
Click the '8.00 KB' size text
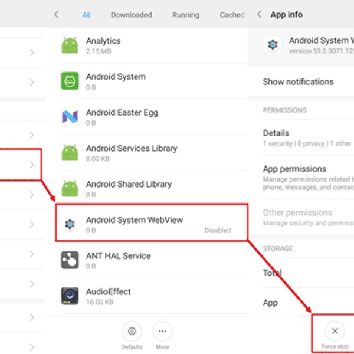click(x=98, y=159)
